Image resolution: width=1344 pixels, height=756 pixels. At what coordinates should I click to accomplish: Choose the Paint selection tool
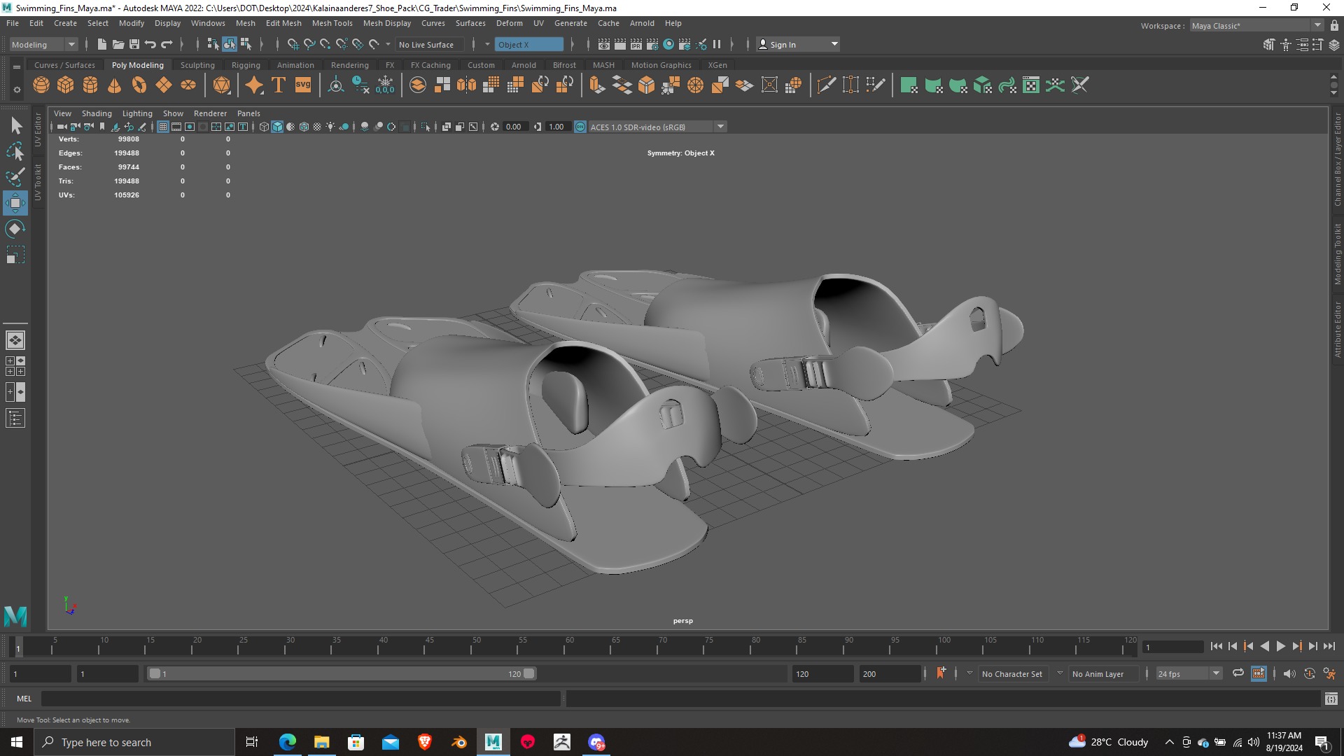(x=15, y=177)
